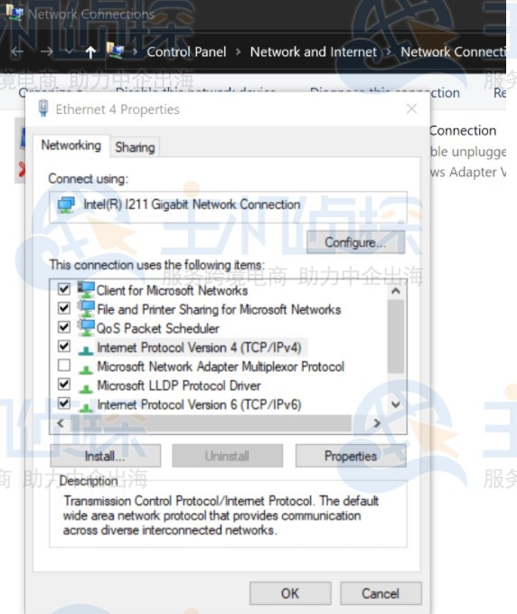The width and height of the screenshot is (517, 614).
Task: Click Control Panel in breadcrumb
Action: 186,52
